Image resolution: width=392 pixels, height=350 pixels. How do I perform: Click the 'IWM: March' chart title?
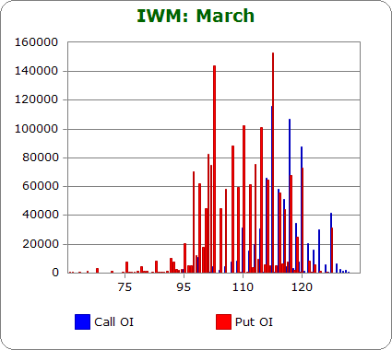click(x=196, y=16)
